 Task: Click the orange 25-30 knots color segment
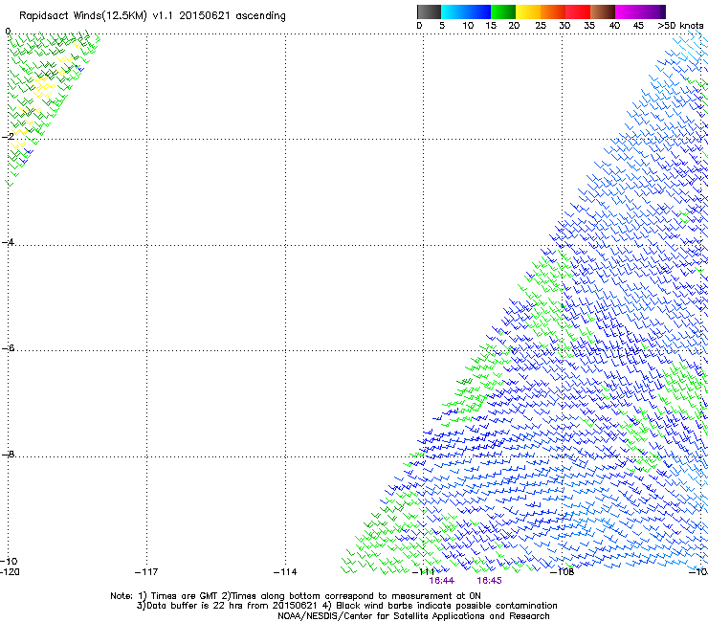tap(553, 11)
